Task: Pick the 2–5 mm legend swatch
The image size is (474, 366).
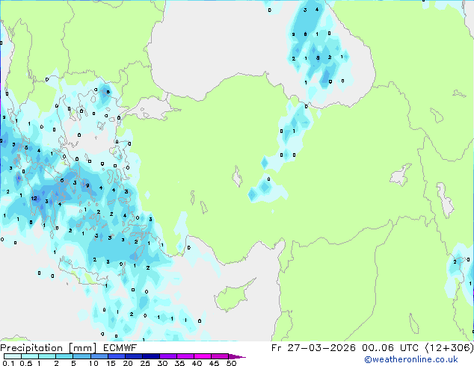Action: (x=64, y=356)
